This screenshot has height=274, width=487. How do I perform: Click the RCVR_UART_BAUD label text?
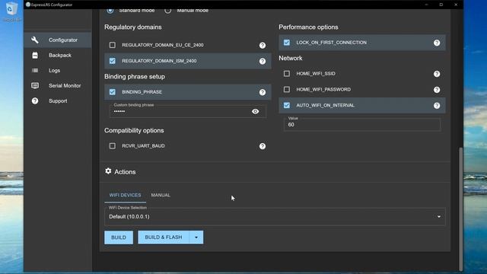pyautogui.click(x=143, y=145)
